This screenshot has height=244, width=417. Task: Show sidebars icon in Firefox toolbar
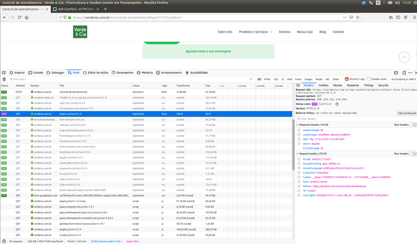398,18
